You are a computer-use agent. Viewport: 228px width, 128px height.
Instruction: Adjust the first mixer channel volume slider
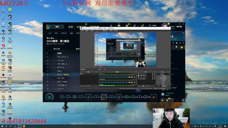click(115, 77)
